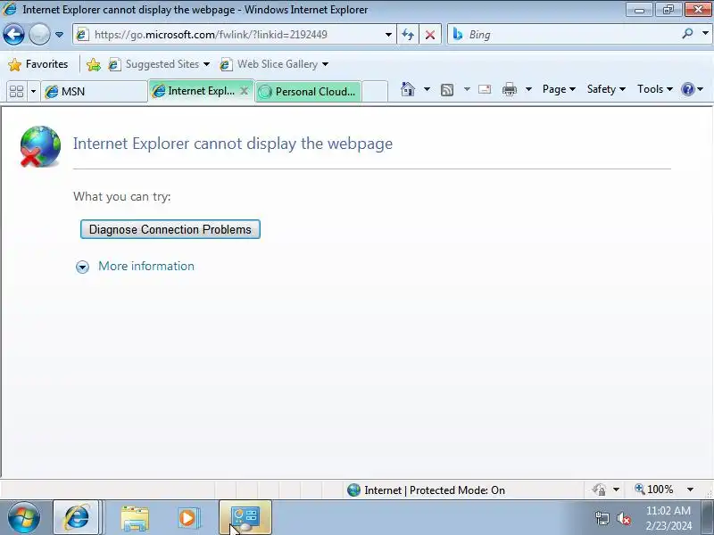
Task: Click Internet Explorer taskbar icon
Action: [x=77, y=518]
